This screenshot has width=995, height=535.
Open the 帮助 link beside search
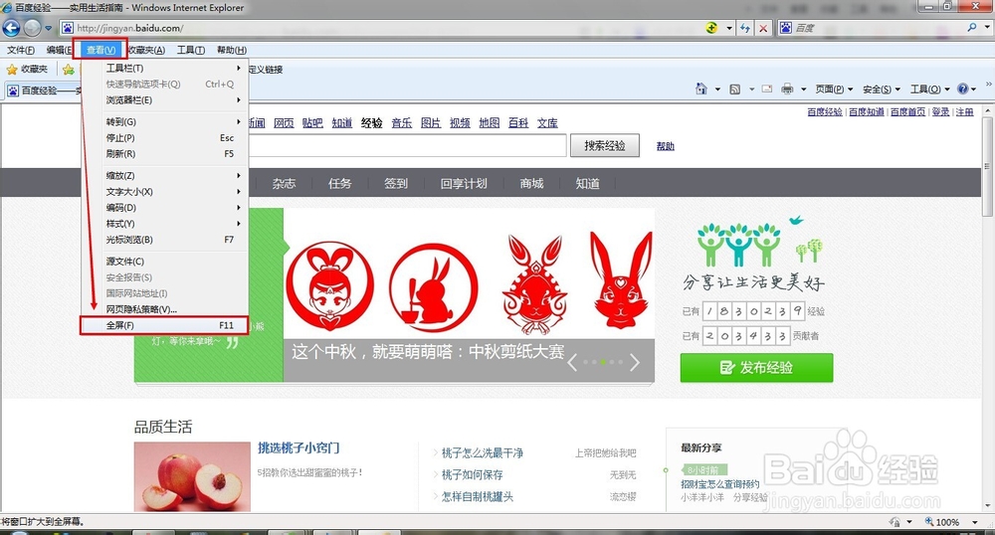[x=665, y=146]
